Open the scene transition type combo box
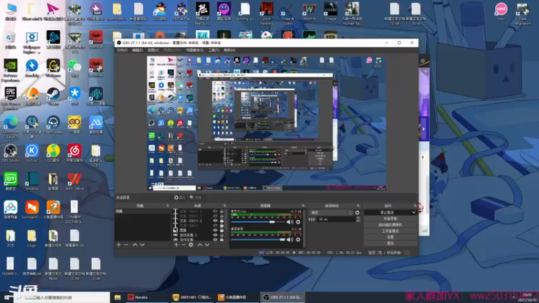The image size is (539, 303). pos(331,213)
